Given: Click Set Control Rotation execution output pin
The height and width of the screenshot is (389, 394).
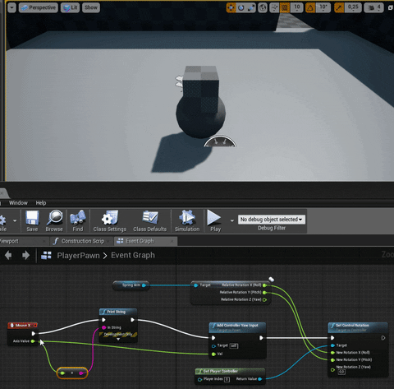Looking at the screenshot, I should [x=383, y=338].
